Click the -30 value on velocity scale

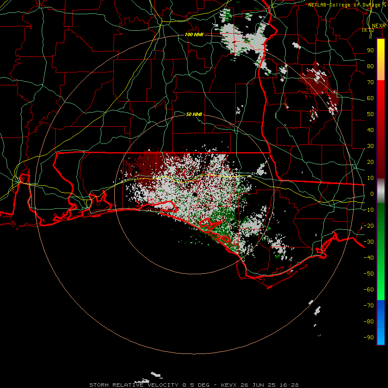click(x=369, y=242)
